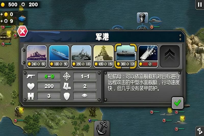Choose the submarine unit costing 160
Screen dimensions: 204x136
pos(59,56)
